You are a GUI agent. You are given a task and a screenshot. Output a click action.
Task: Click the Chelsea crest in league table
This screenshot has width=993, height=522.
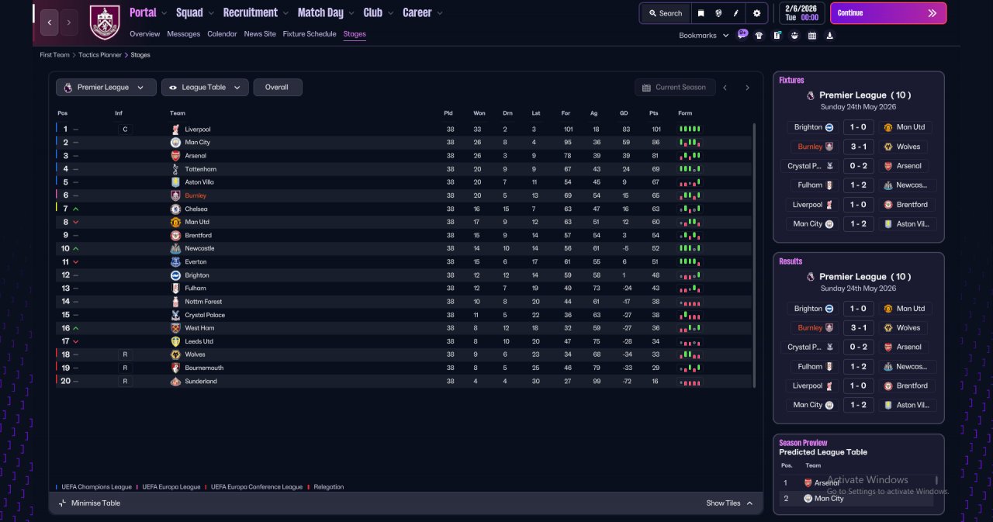pos(175,209)
